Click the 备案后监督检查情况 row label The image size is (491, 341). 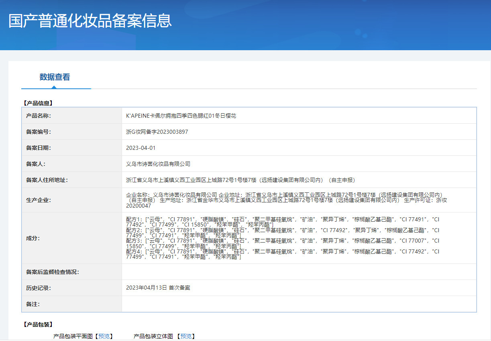[x=53, y=272]
